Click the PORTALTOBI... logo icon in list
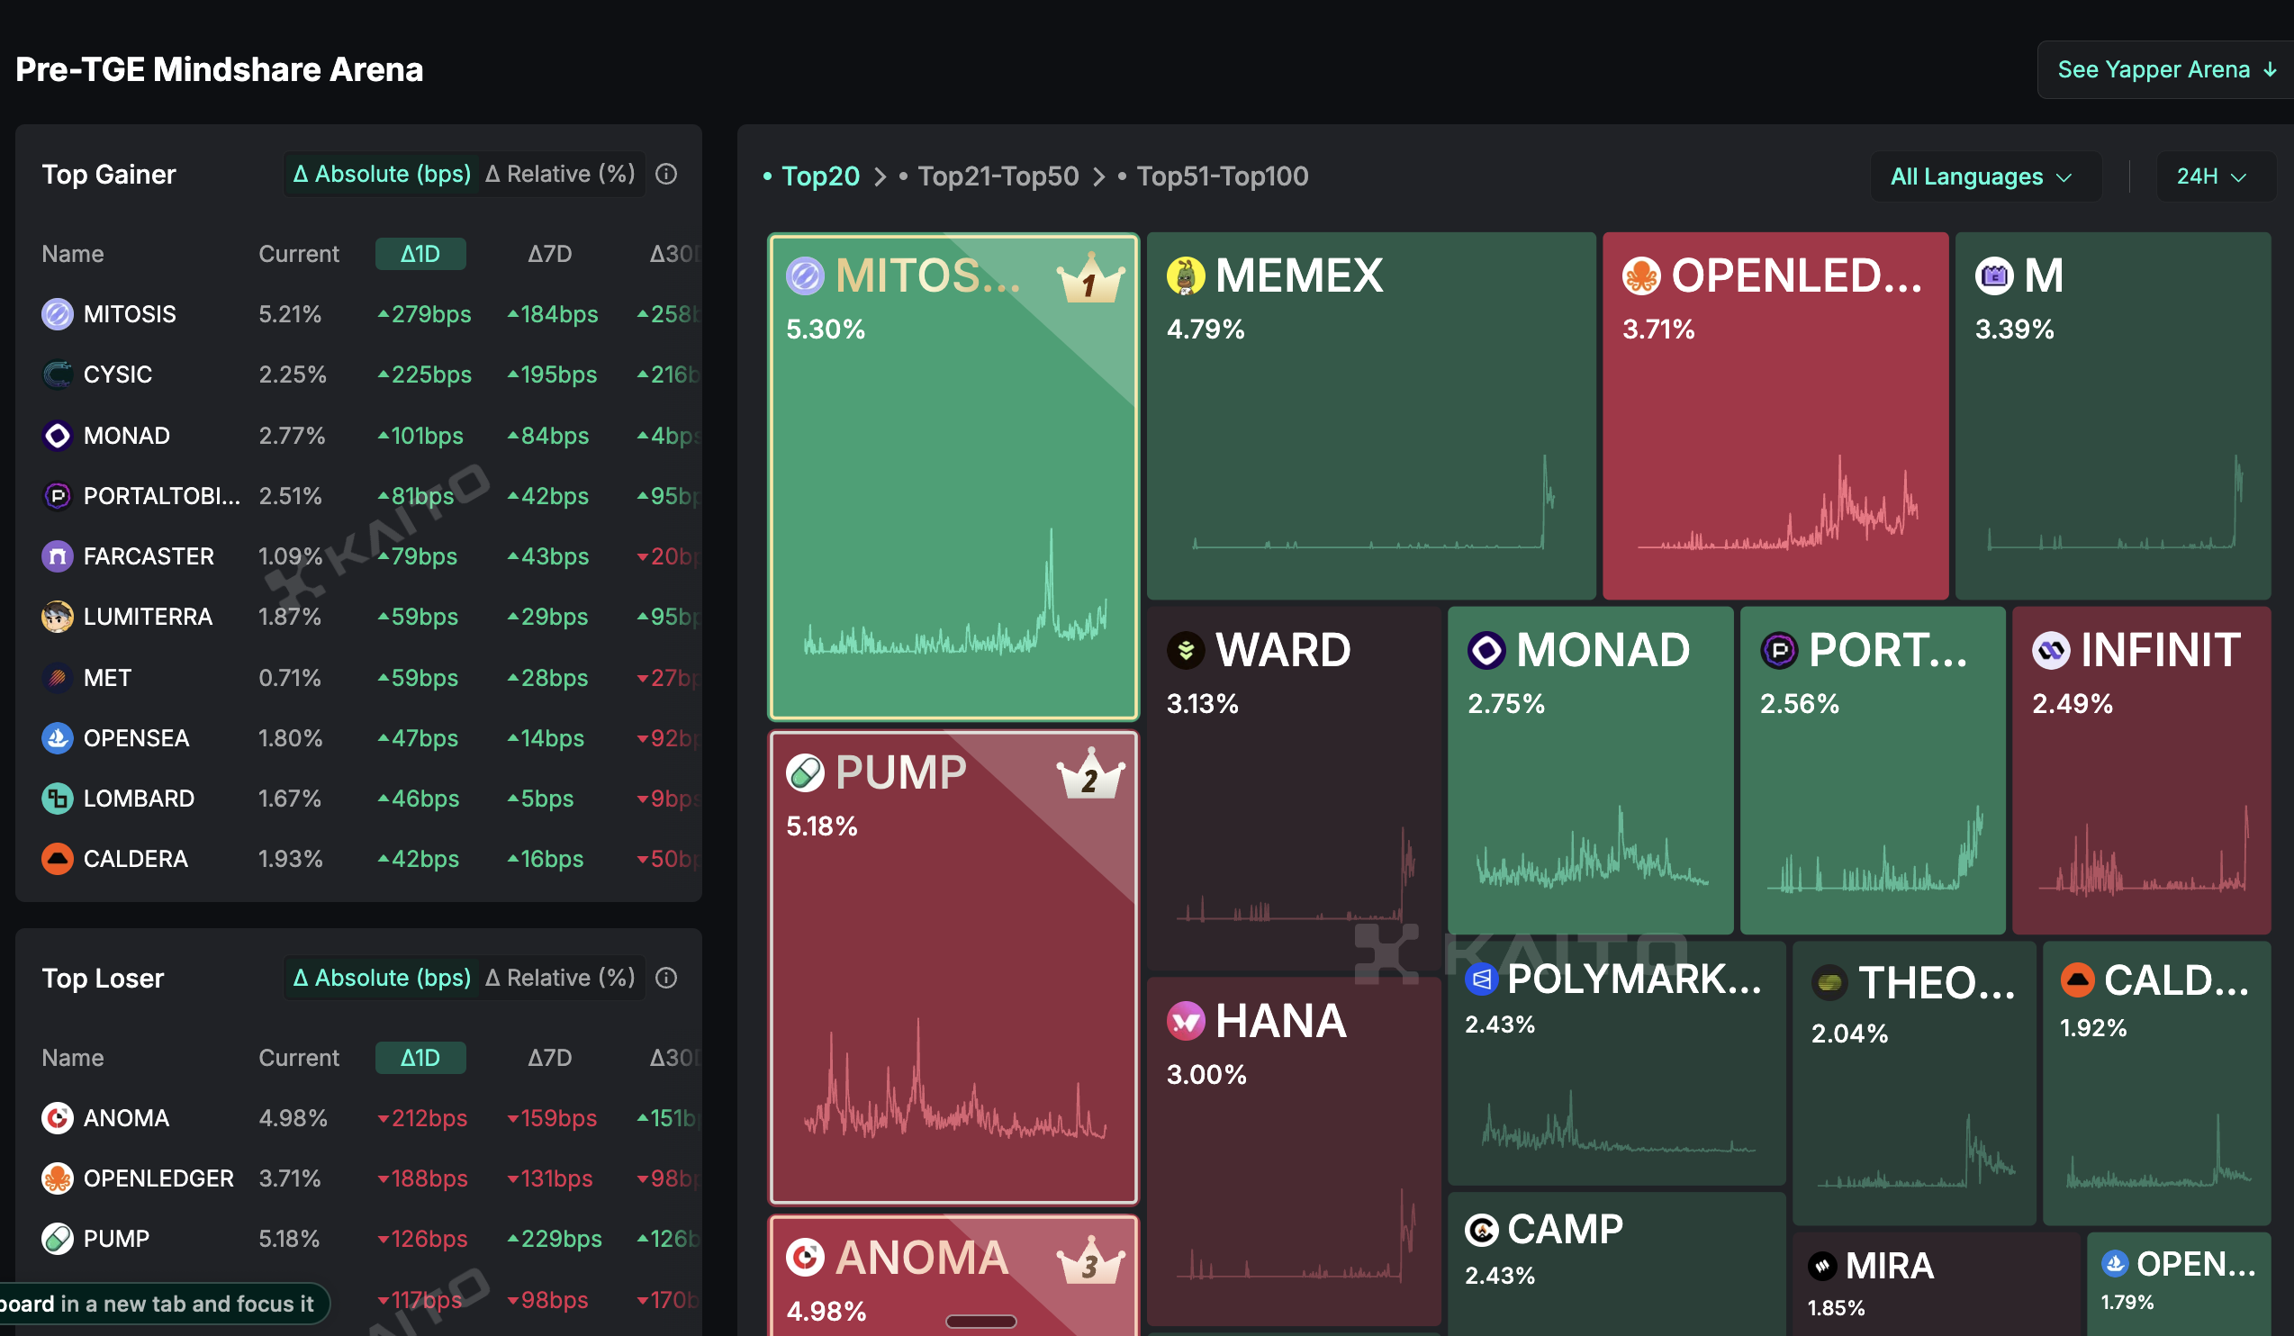This screenshot has height=1336, width=2294. (x=58, y=496)
